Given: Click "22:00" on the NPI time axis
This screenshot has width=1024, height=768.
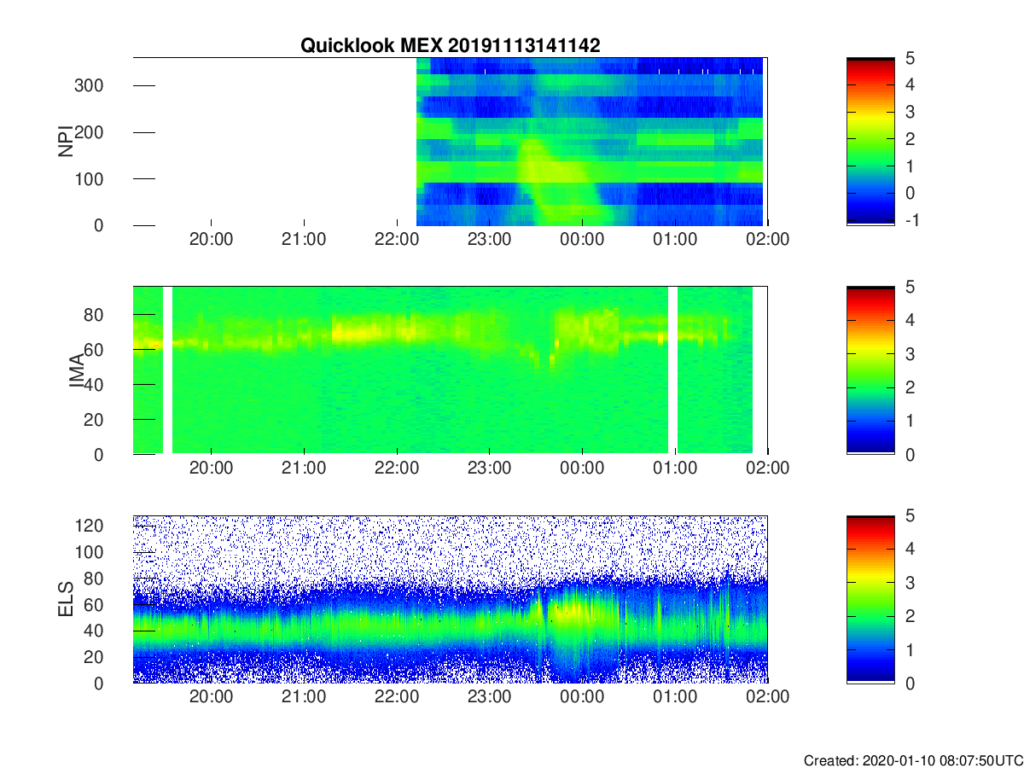Looking at the screenshot, I should (x=397, y=240).
